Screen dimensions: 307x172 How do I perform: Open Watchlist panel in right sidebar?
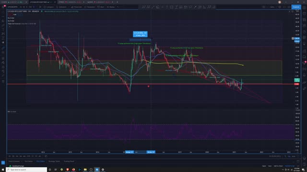coord(304,8)
